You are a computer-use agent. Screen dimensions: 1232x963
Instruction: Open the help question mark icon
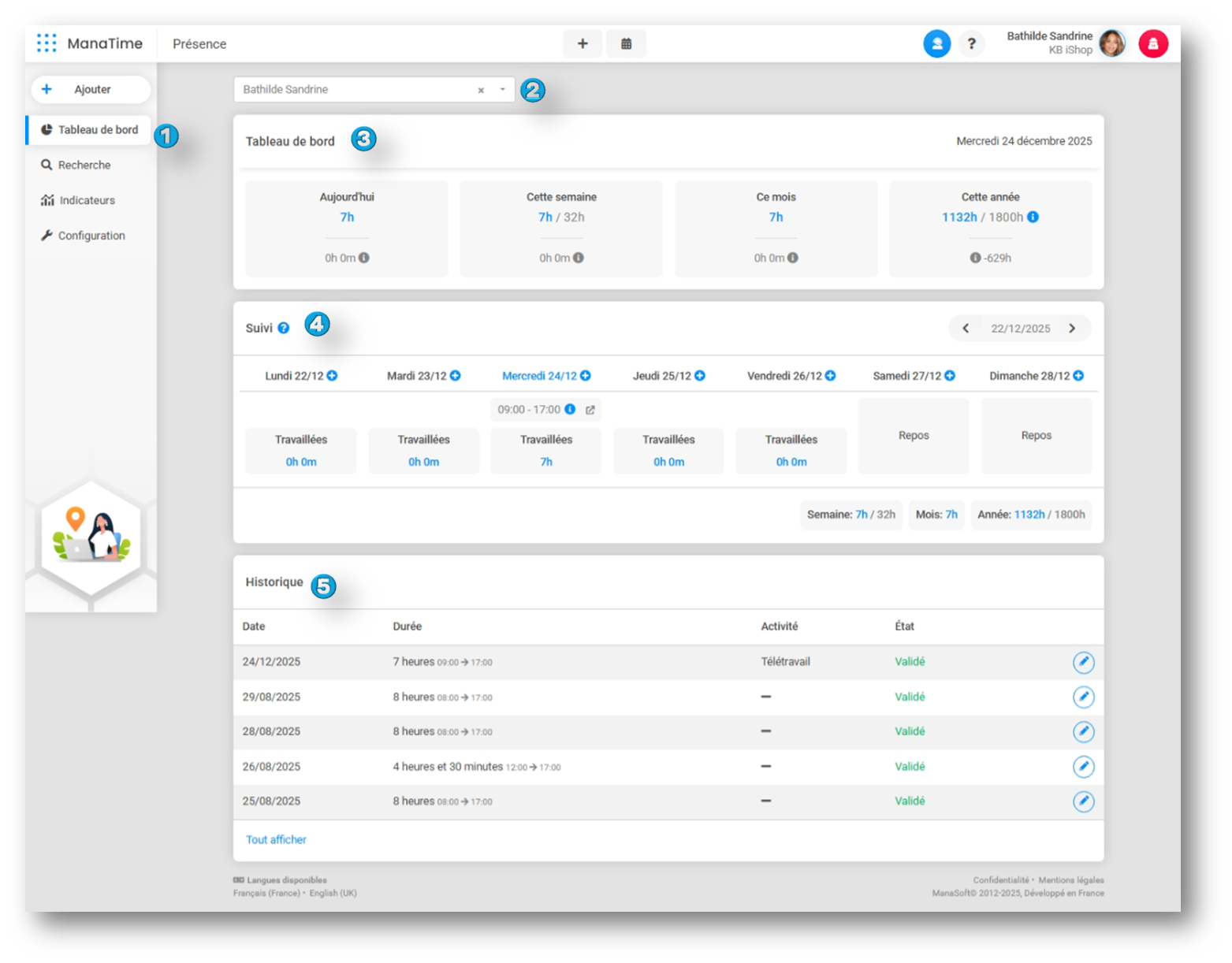click(971, 44)
